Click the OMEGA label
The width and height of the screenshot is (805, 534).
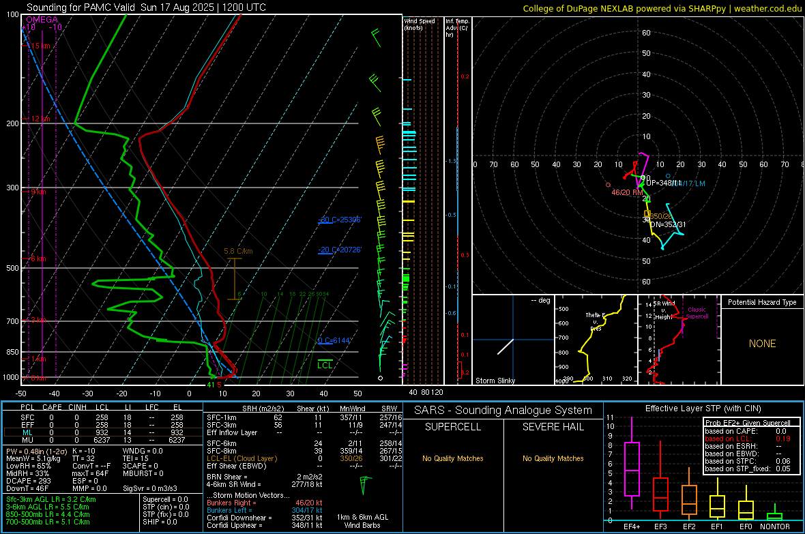42,20
